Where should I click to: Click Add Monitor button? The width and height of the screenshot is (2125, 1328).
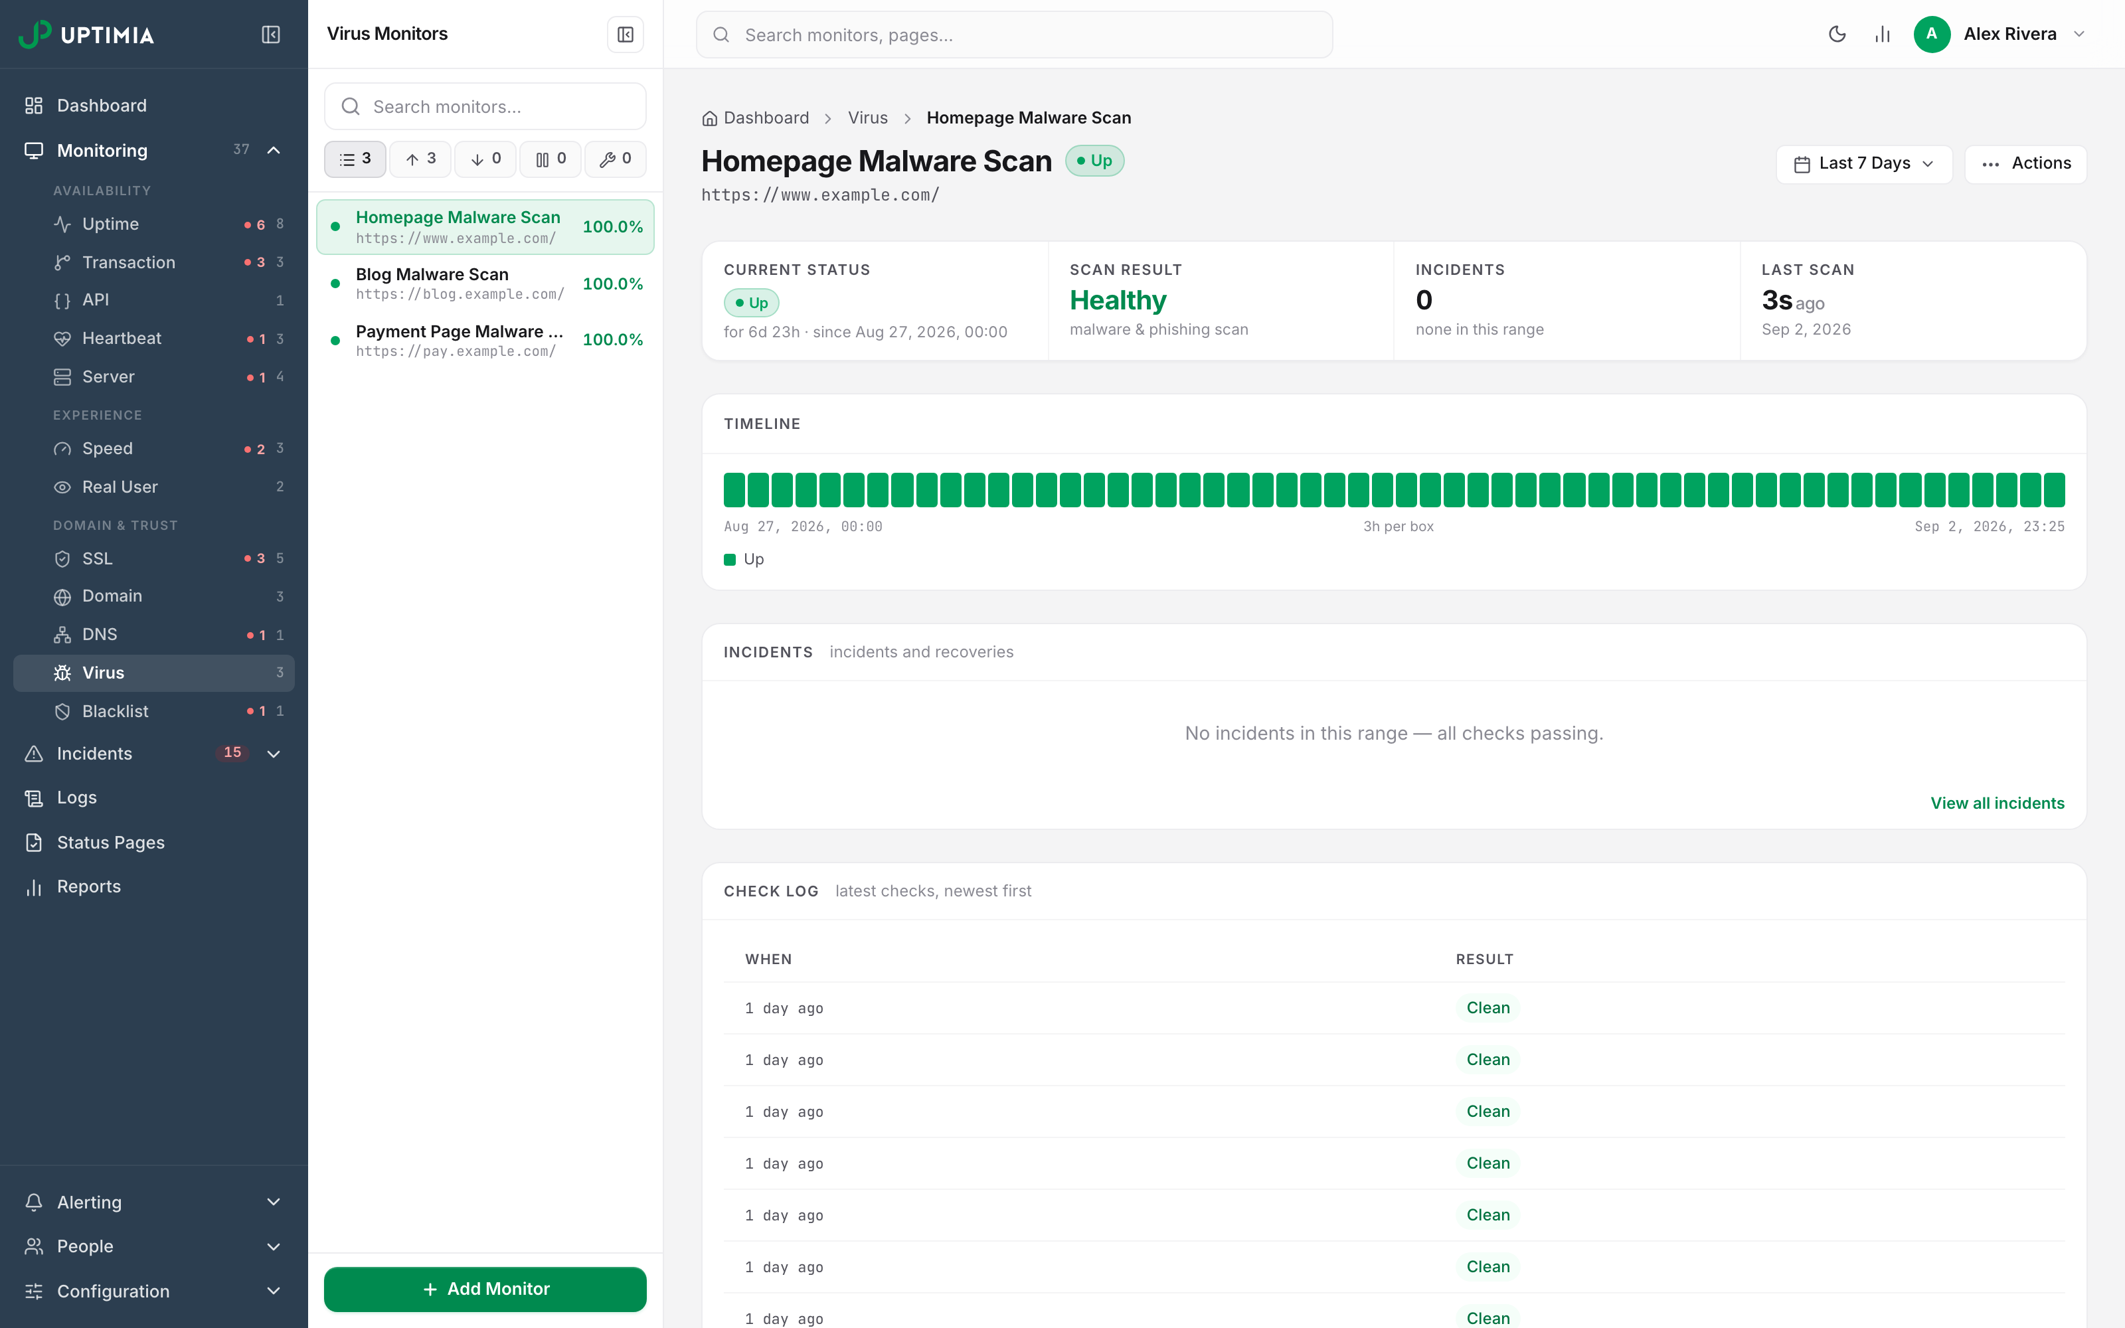click(x=485, y=1288)
